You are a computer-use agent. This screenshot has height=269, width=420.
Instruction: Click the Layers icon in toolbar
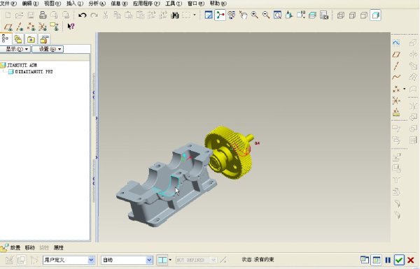pos(312,15)
